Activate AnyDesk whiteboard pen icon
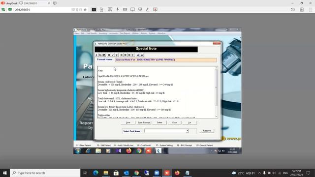The image size is (315, 177). click(148, 9)
